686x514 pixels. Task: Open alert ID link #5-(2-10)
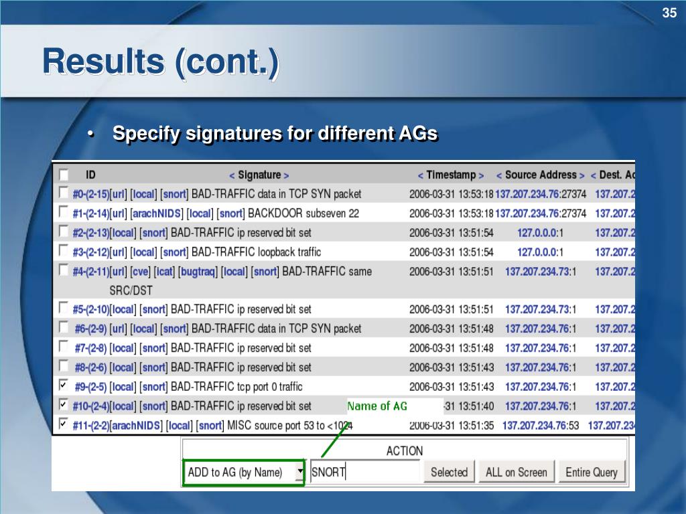[x=91, y=309]
